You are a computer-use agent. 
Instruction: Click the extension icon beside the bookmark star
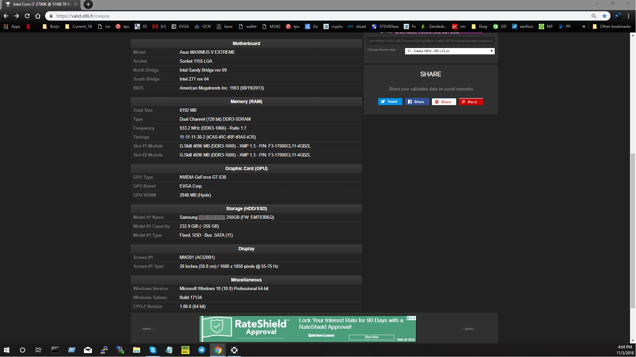pos(617,16)
